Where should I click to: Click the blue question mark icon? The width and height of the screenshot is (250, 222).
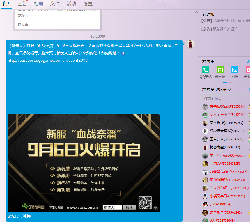pyautogui.click(x=123, y=54)
